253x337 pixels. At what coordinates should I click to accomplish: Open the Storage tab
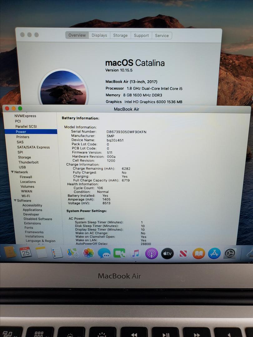point(120,36)
